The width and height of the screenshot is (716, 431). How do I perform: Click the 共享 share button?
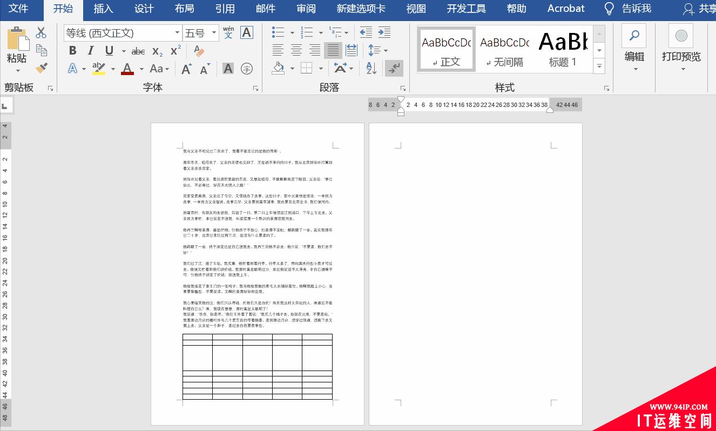[x=699, y=9]
